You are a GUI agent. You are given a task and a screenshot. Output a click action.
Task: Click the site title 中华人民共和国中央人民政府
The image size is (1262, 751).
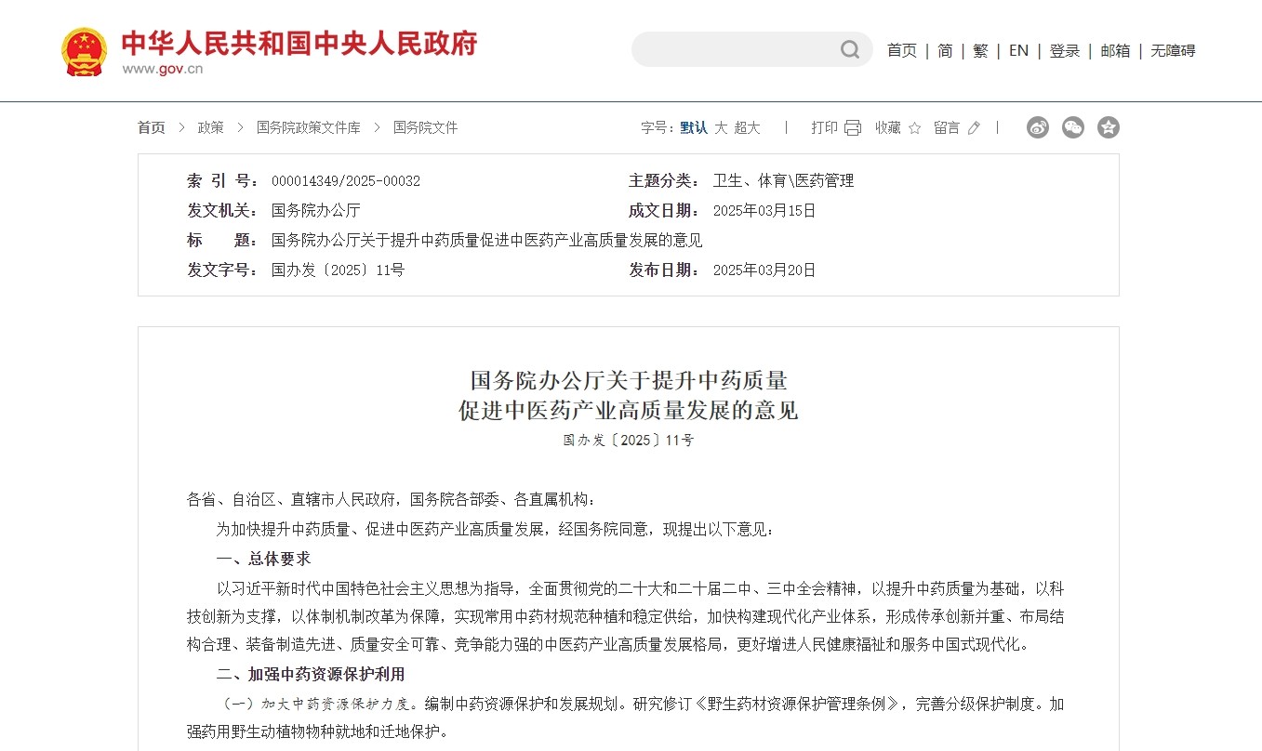click(299, 44)
